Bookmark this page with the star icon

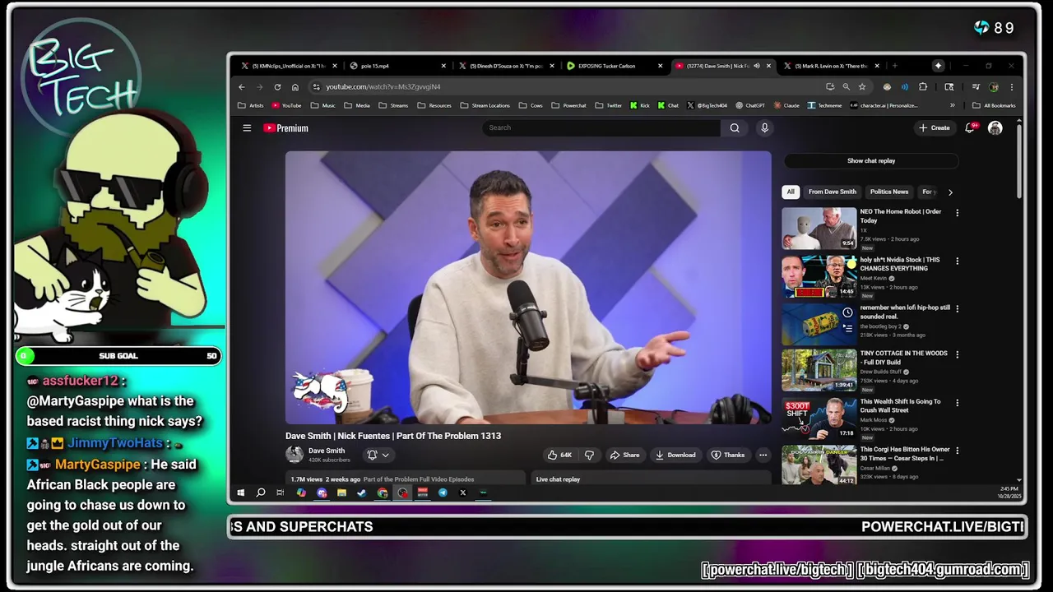coord(862,86)
